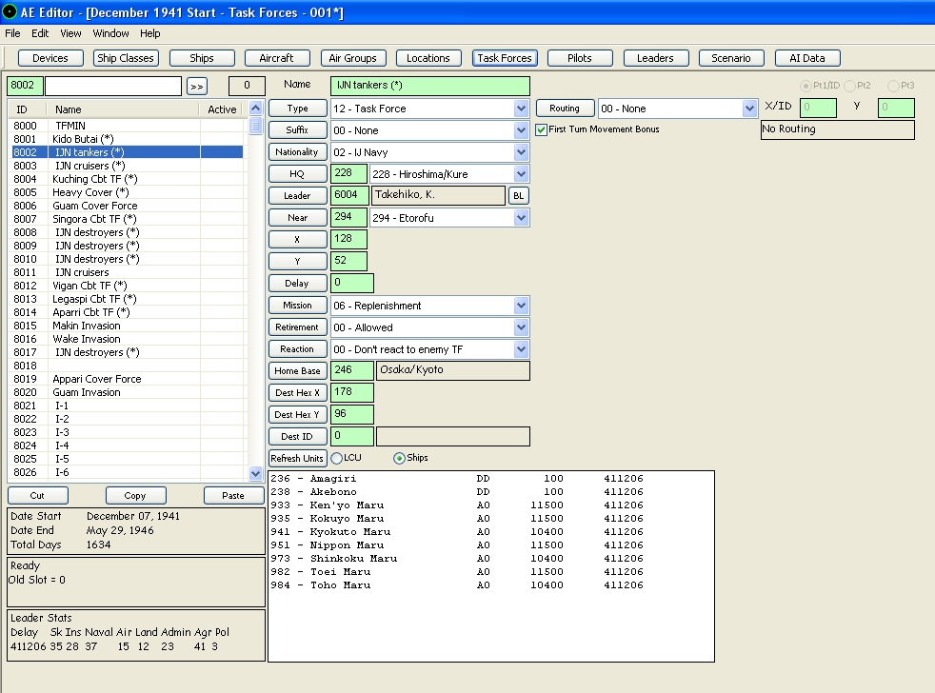
Task: Click the Dest Hex X field
Action: click(352, 392)
